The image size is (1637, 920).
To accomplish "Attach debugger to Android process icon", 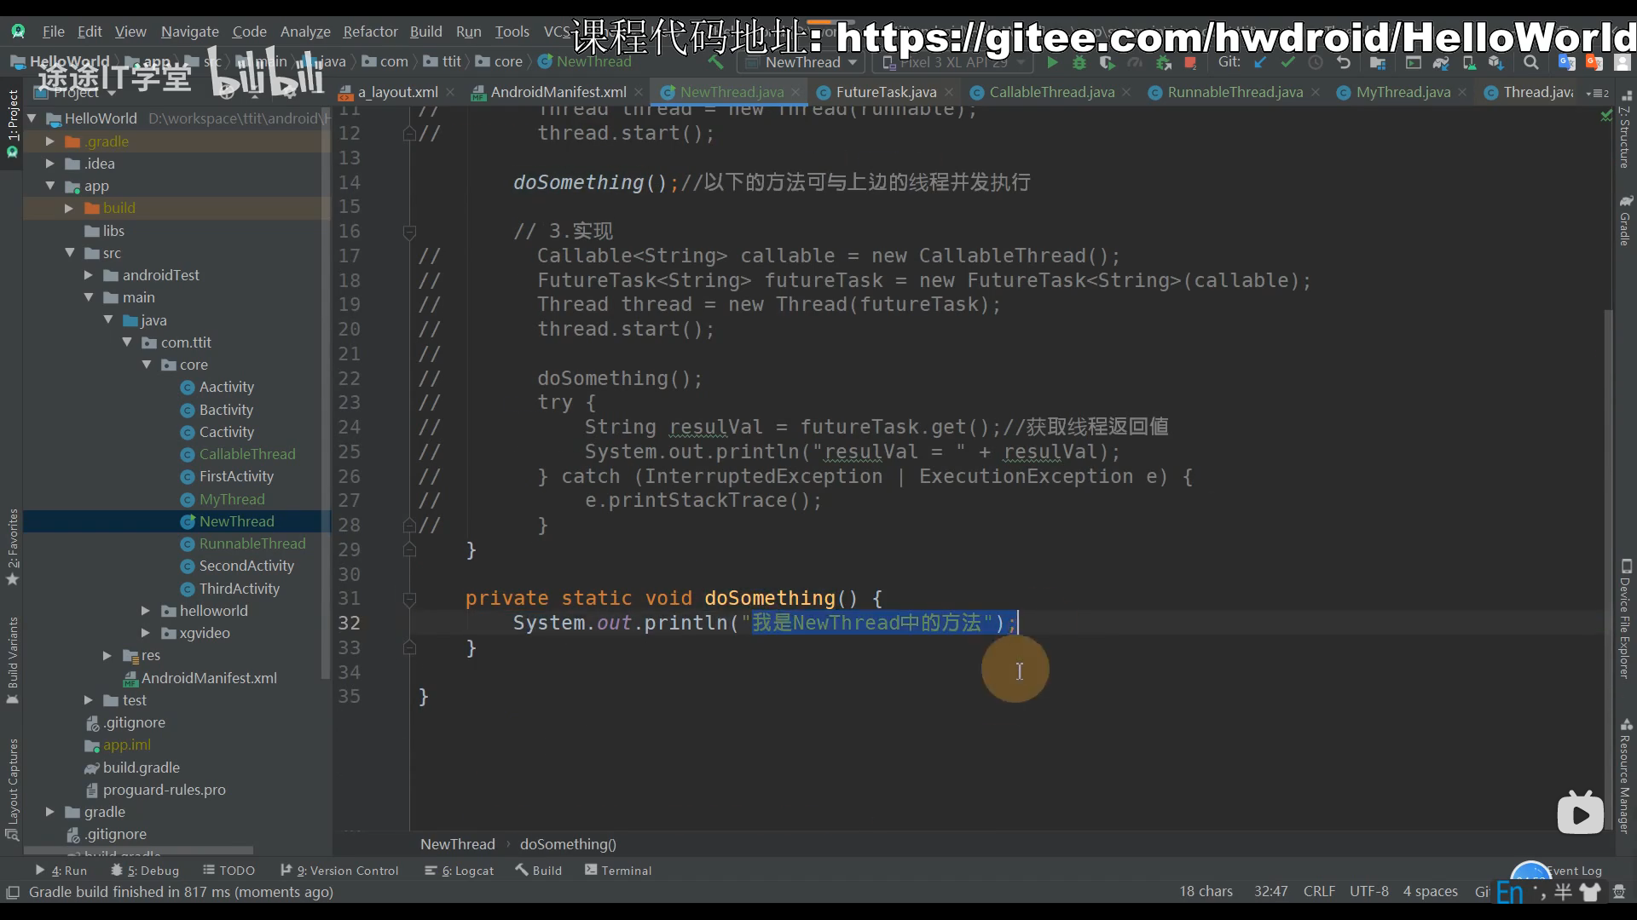I will 1163,62.
